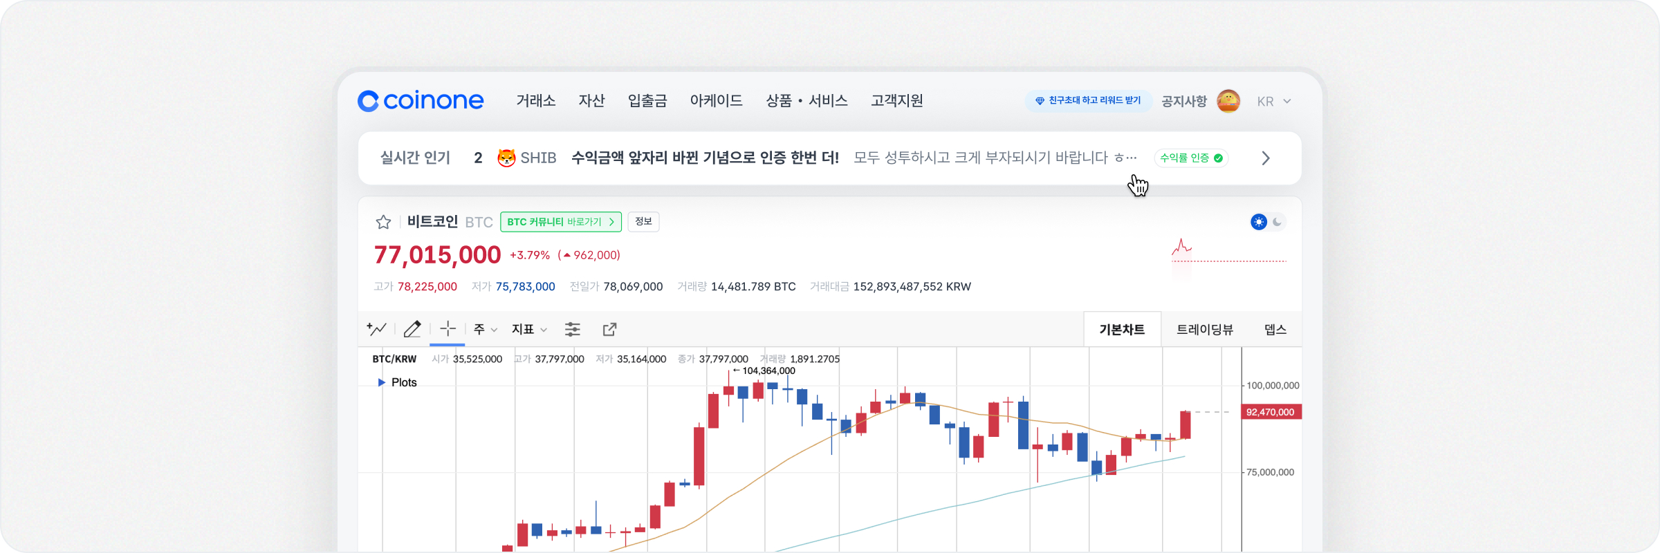Click the BTC/KRW chart pair label
Screen dimensions: 1660x553
pos(394,359)
